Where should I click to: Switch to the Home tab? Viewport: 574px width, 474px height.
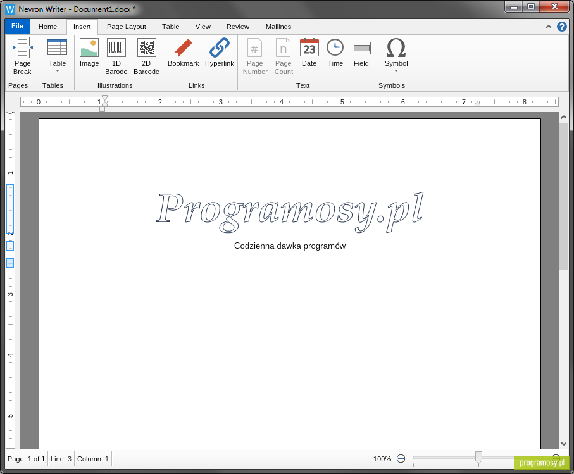click(47, 27)
